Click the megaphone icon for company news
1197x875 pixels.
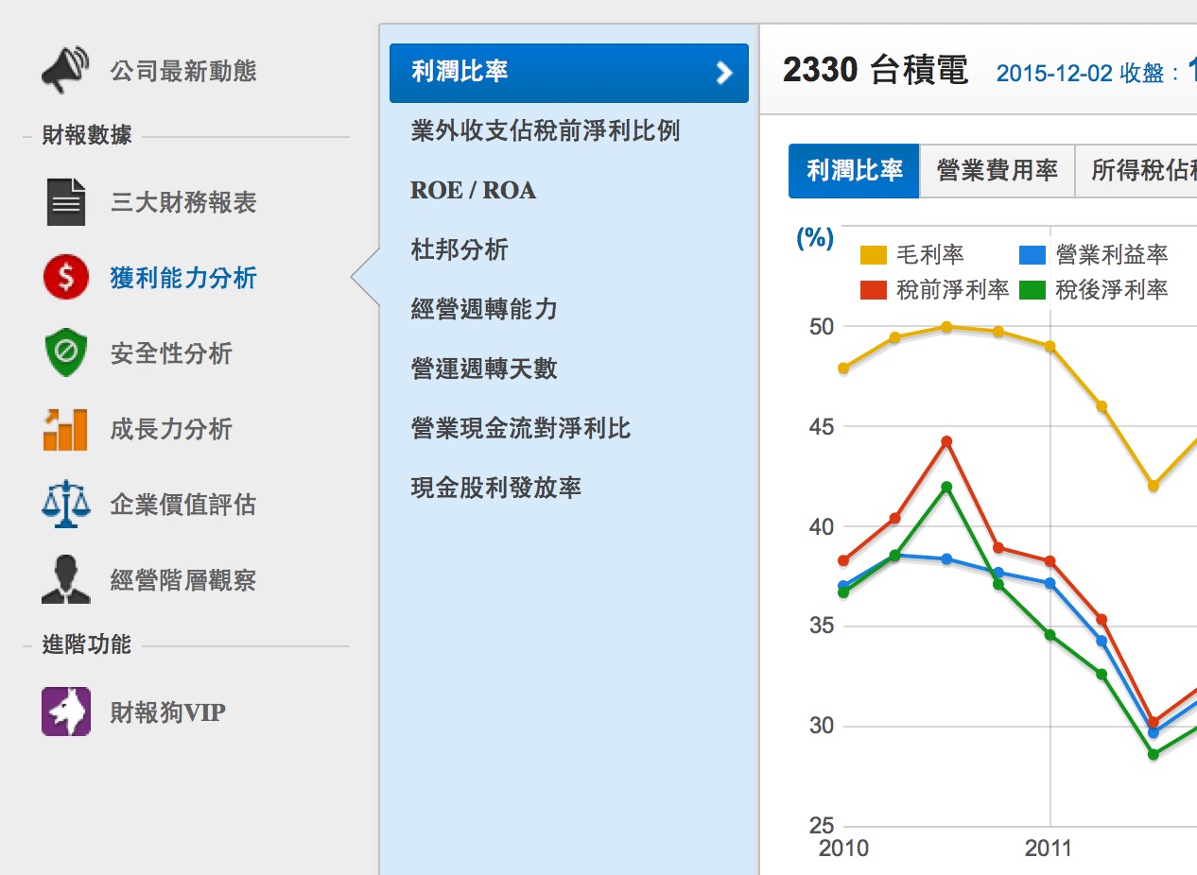(x=65, y=71)
